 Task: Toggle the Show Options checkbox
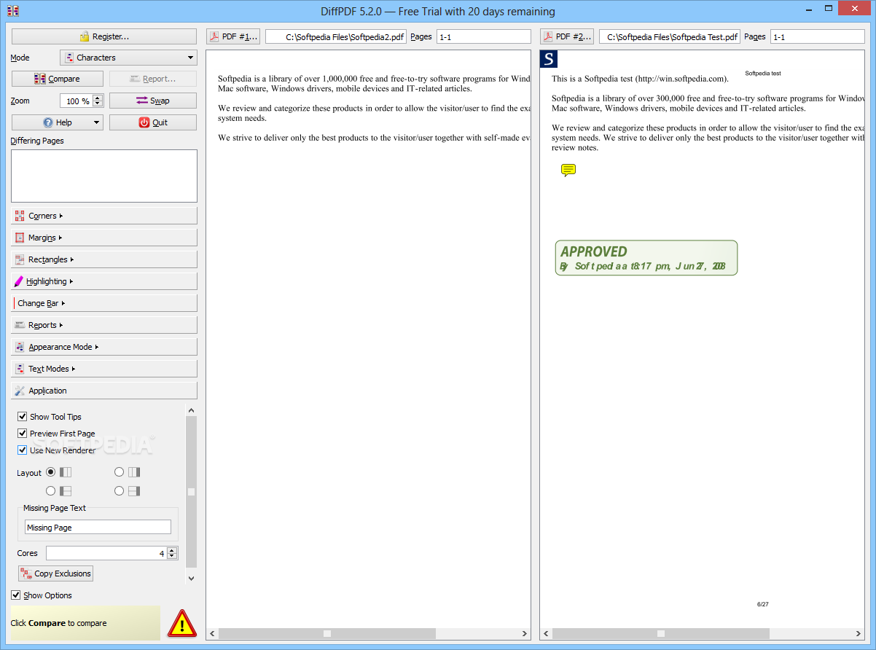click(16, 595)
